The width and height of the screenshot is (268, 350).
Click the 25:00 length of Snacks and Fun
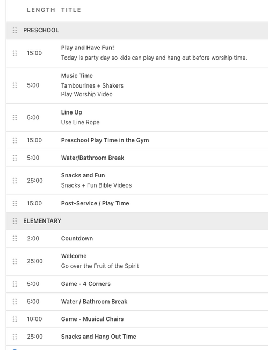point(35,181)
